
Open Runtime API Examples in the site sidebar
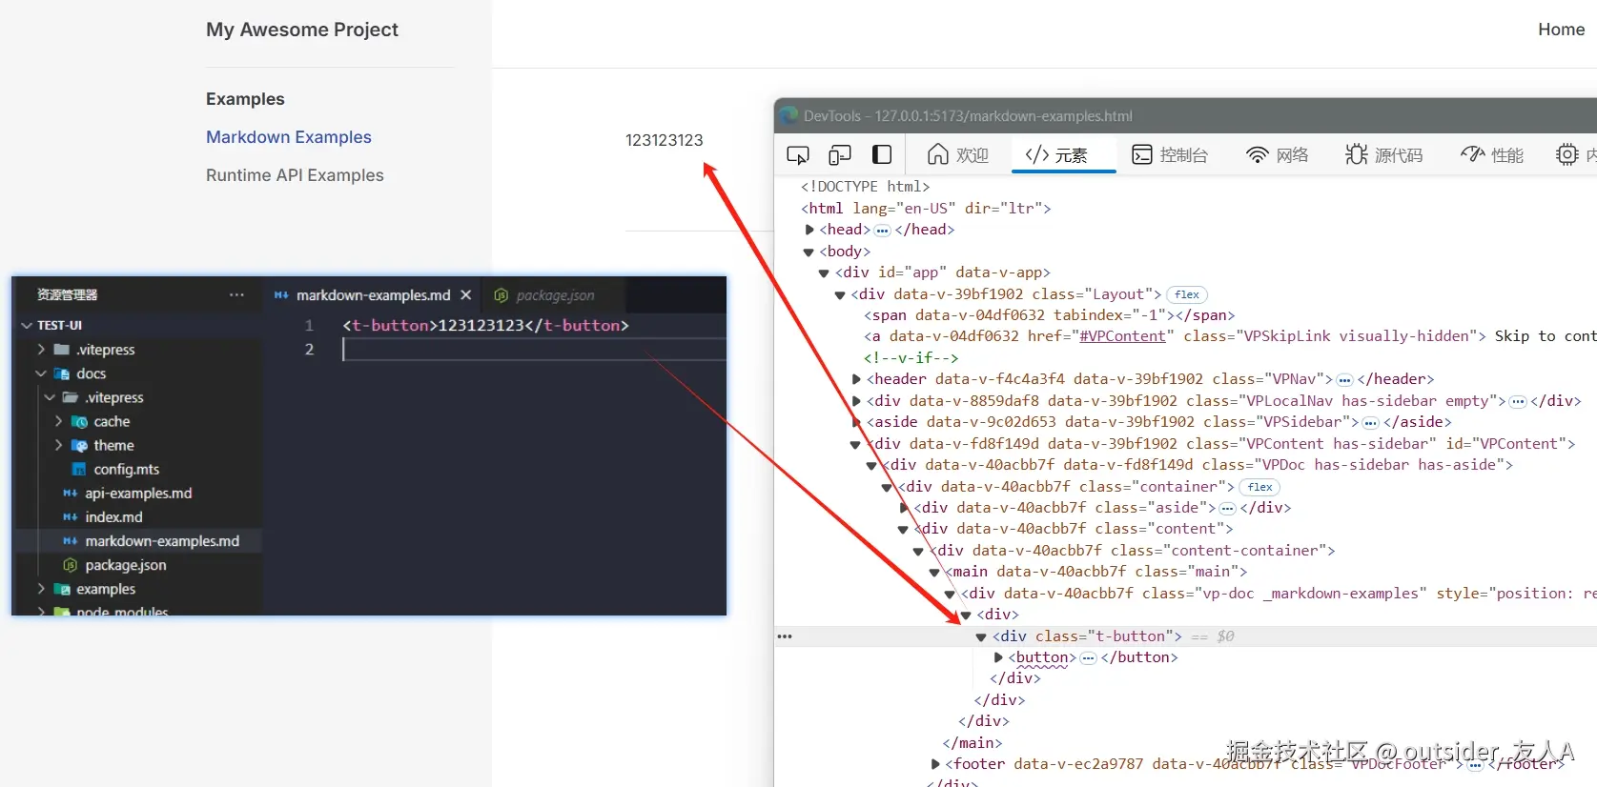coord(295,175)
